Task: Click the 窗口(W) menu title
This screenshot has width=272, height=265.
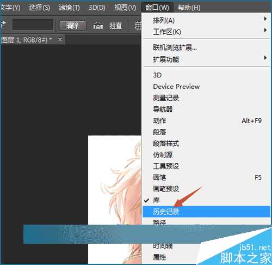Action: pos(157,8)
